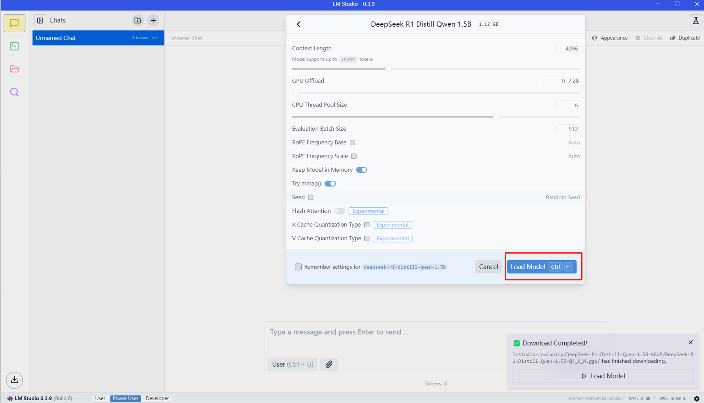Click the Experimental tag beside Flash Attention

[368, 211]
